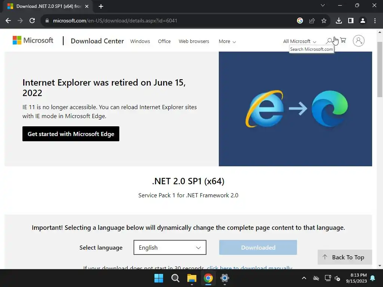Open the Windows Start menu
This screenshot has height=287, width=383.
pyautogui.click(x=159, y=278)
